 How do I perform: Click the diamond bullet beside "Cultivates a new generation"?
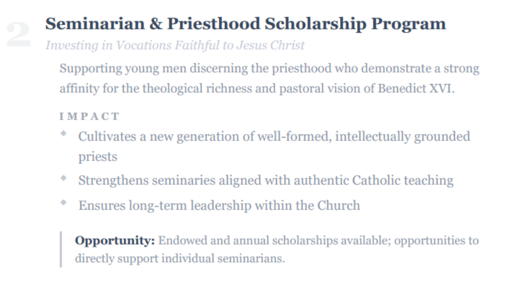pyautogui.click(x=63, y=134)
